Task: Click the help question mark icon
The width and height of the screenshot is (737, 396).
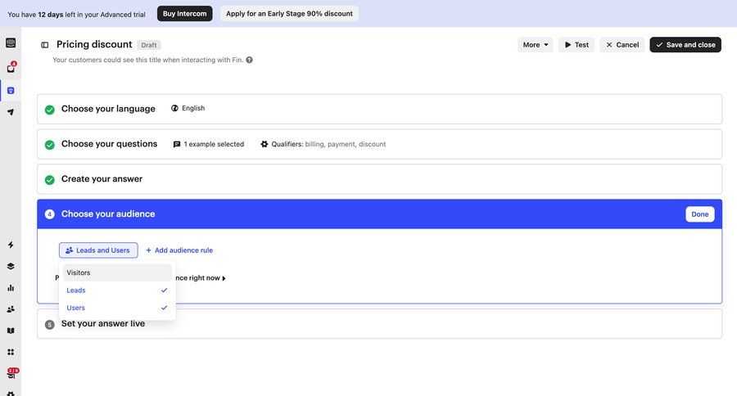Action: coord(249,60)
